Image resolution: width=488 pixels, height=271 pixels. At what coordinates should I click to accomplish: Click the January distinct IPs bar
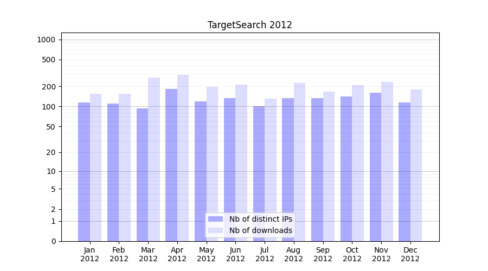(84, 171)
